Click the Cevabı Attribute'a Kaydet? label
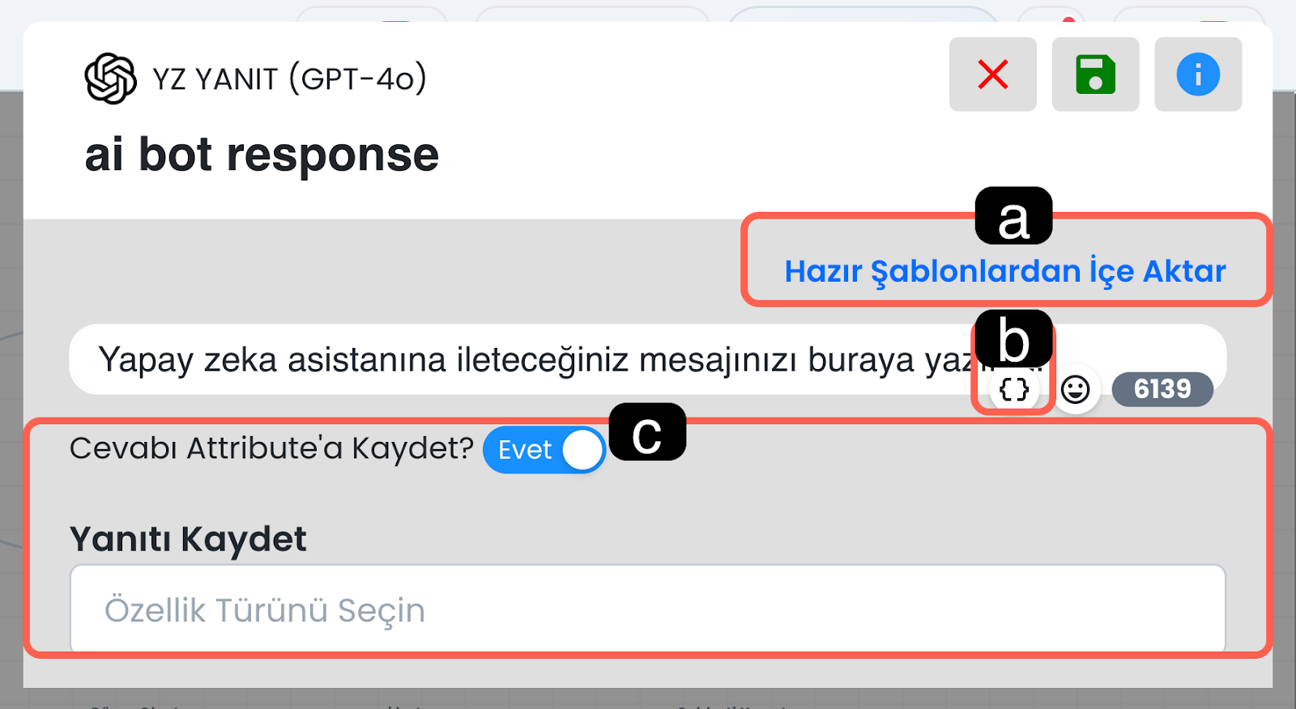 [x=271, y=448]
